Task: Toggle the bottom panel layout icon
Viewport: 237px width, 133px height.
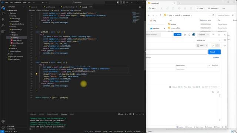Action: coord(121,3)
